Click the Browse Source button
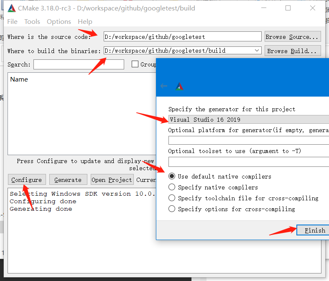 tap(293, 36)
